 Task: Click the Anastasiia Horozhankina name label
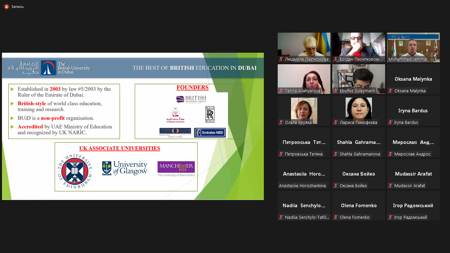click(302, 186)
